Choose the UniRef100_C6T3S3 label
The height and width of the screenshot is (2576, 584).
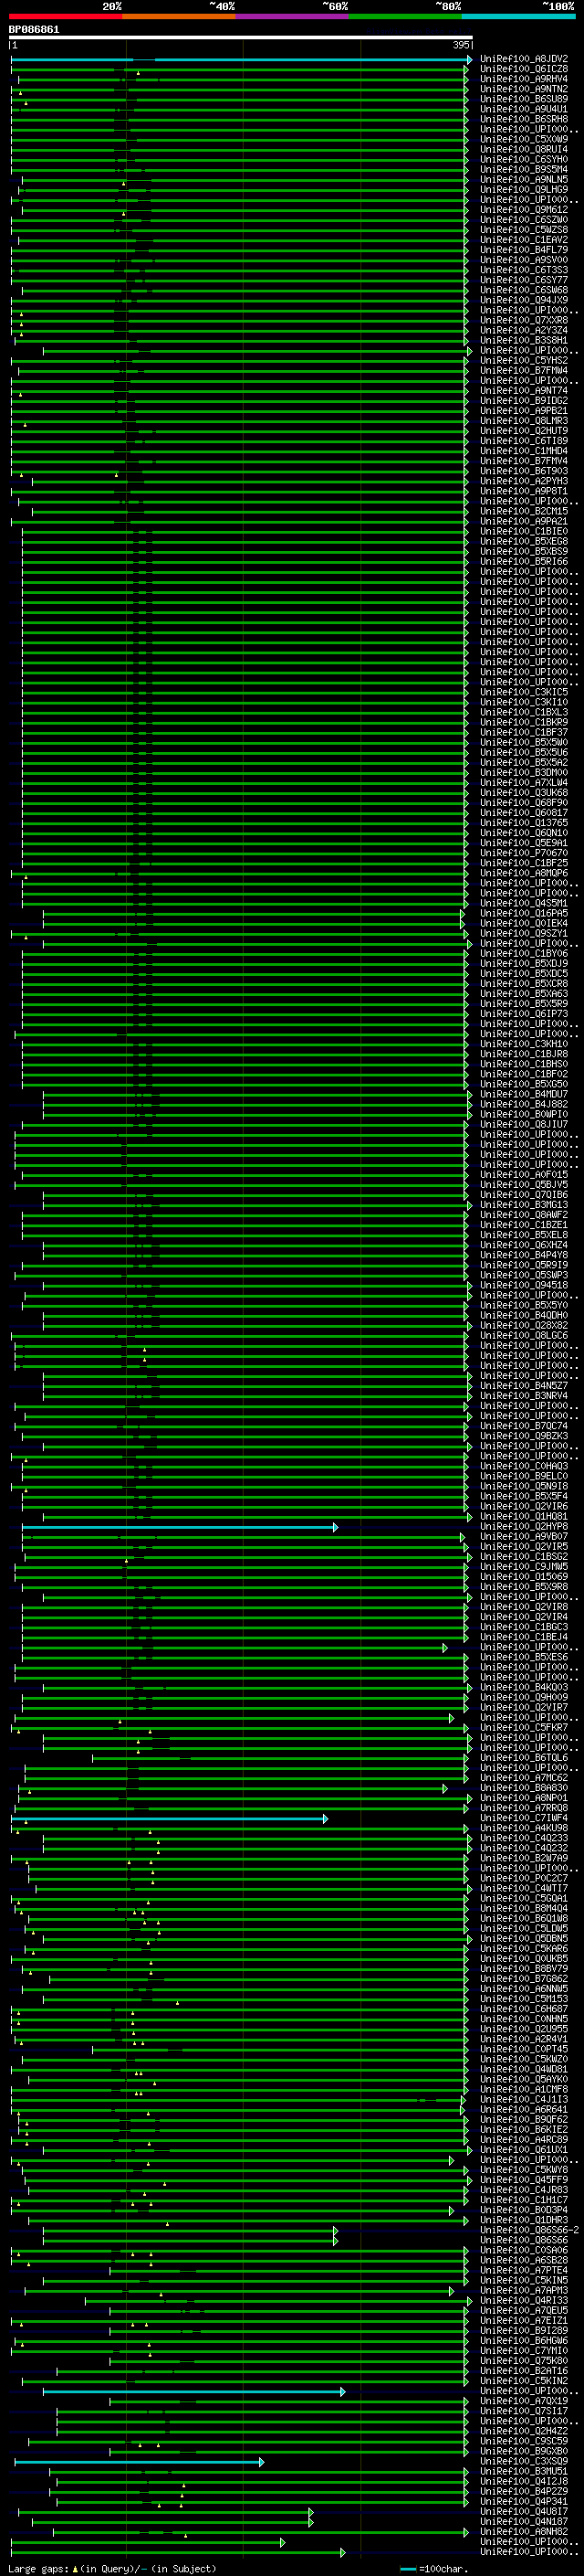pyautogui.click(x=524, y=270)
